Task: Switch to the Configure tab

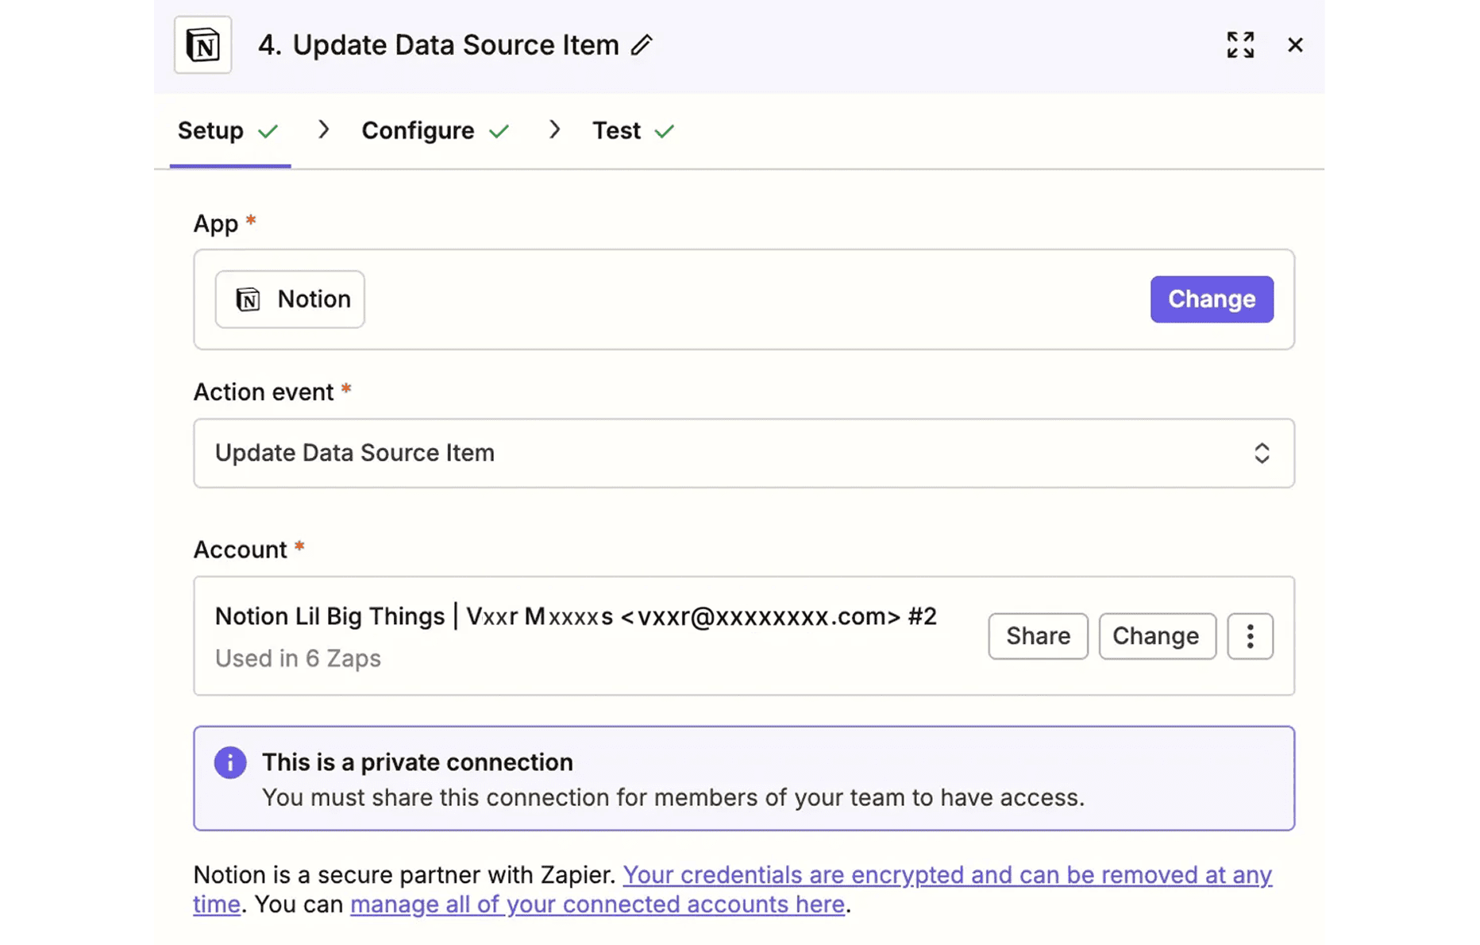Action: (x=435, y=130)
